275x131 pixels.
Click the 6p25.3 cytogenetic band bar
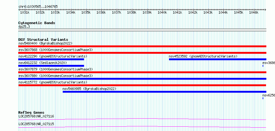[142, 30]
